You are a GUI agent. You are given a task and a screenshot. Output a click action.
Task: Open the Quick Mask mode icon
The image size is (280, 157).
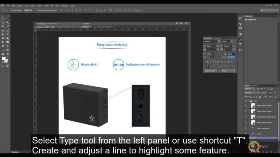3,66
